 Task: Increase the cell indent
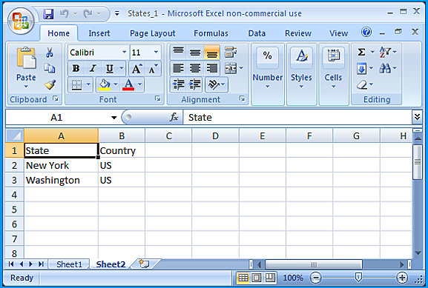(195, 84)
